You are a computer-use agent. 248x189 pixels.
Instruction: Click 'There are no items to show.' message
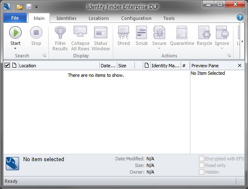pyautogui.click(x=96, y=75)
